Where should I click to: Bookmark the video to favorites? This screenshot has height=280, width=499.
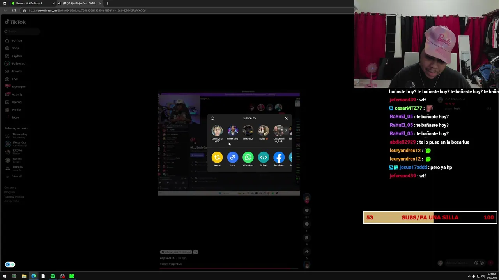coord(307,238)
